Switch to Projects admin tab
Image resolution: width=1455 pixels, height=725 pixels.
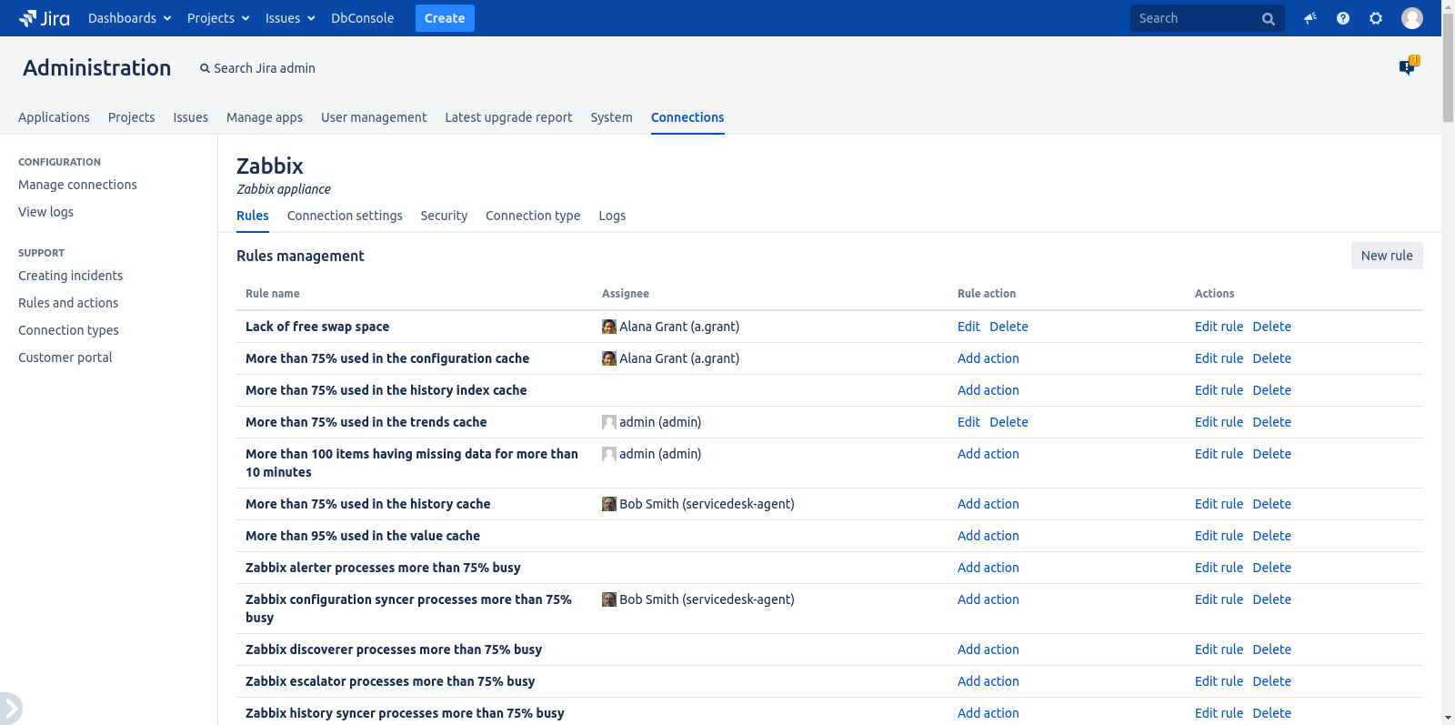[x=132, y=117]
